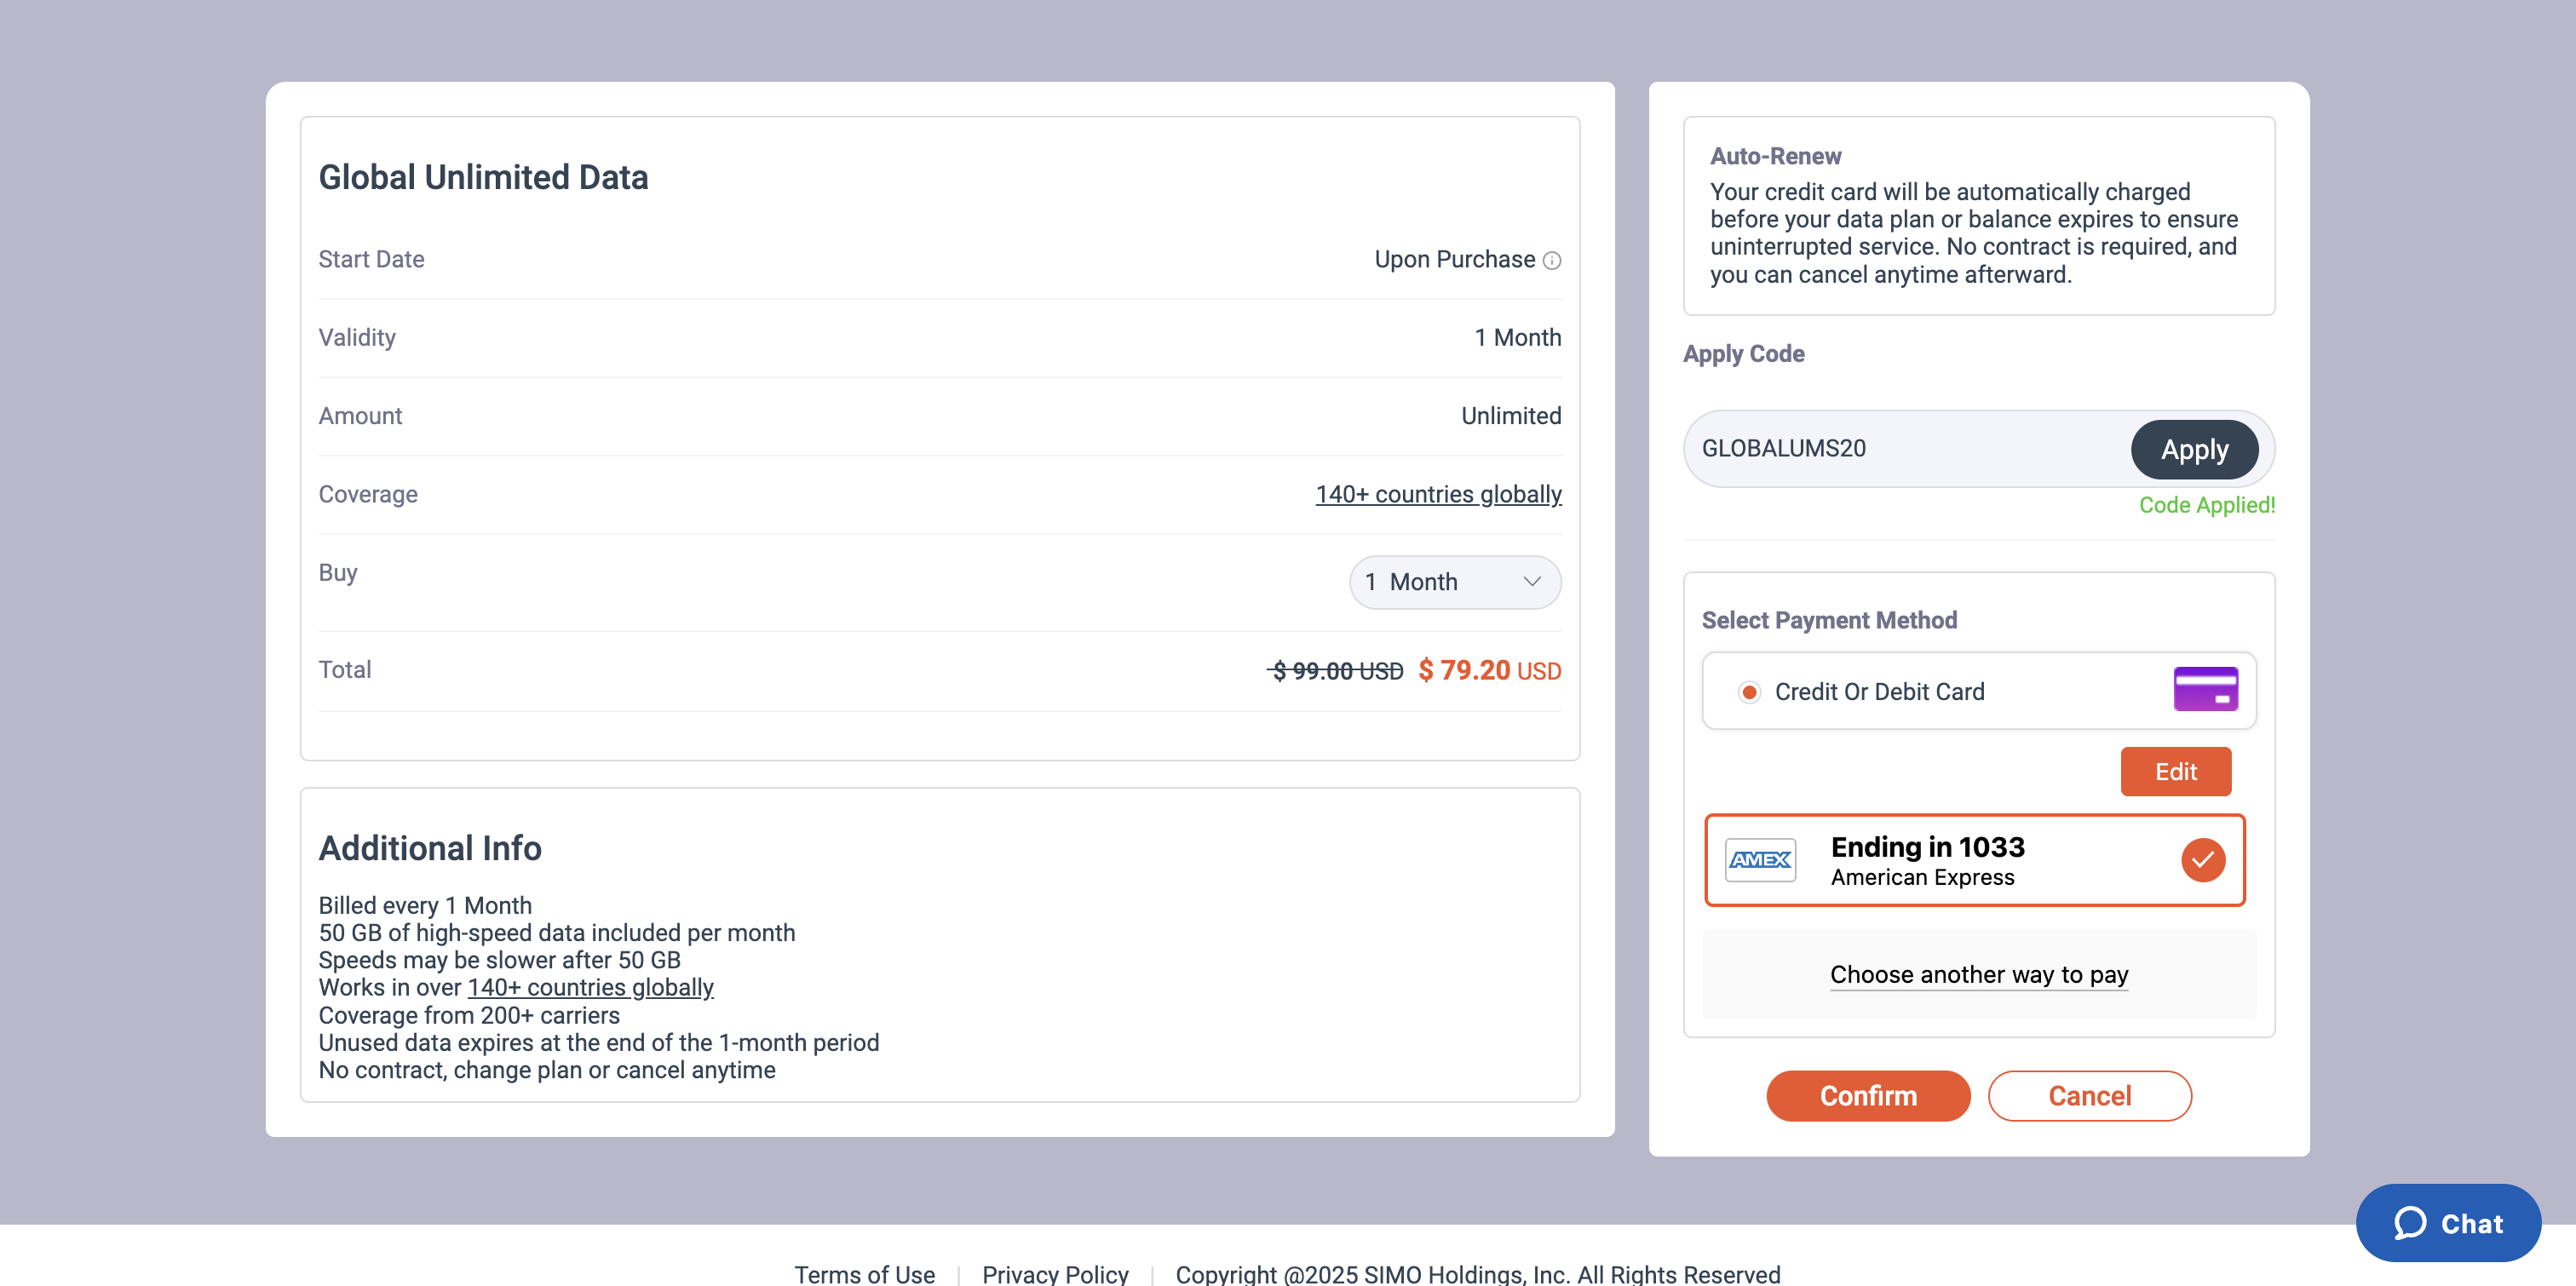
Task: Choose another way to pay
Action: 1978,974
